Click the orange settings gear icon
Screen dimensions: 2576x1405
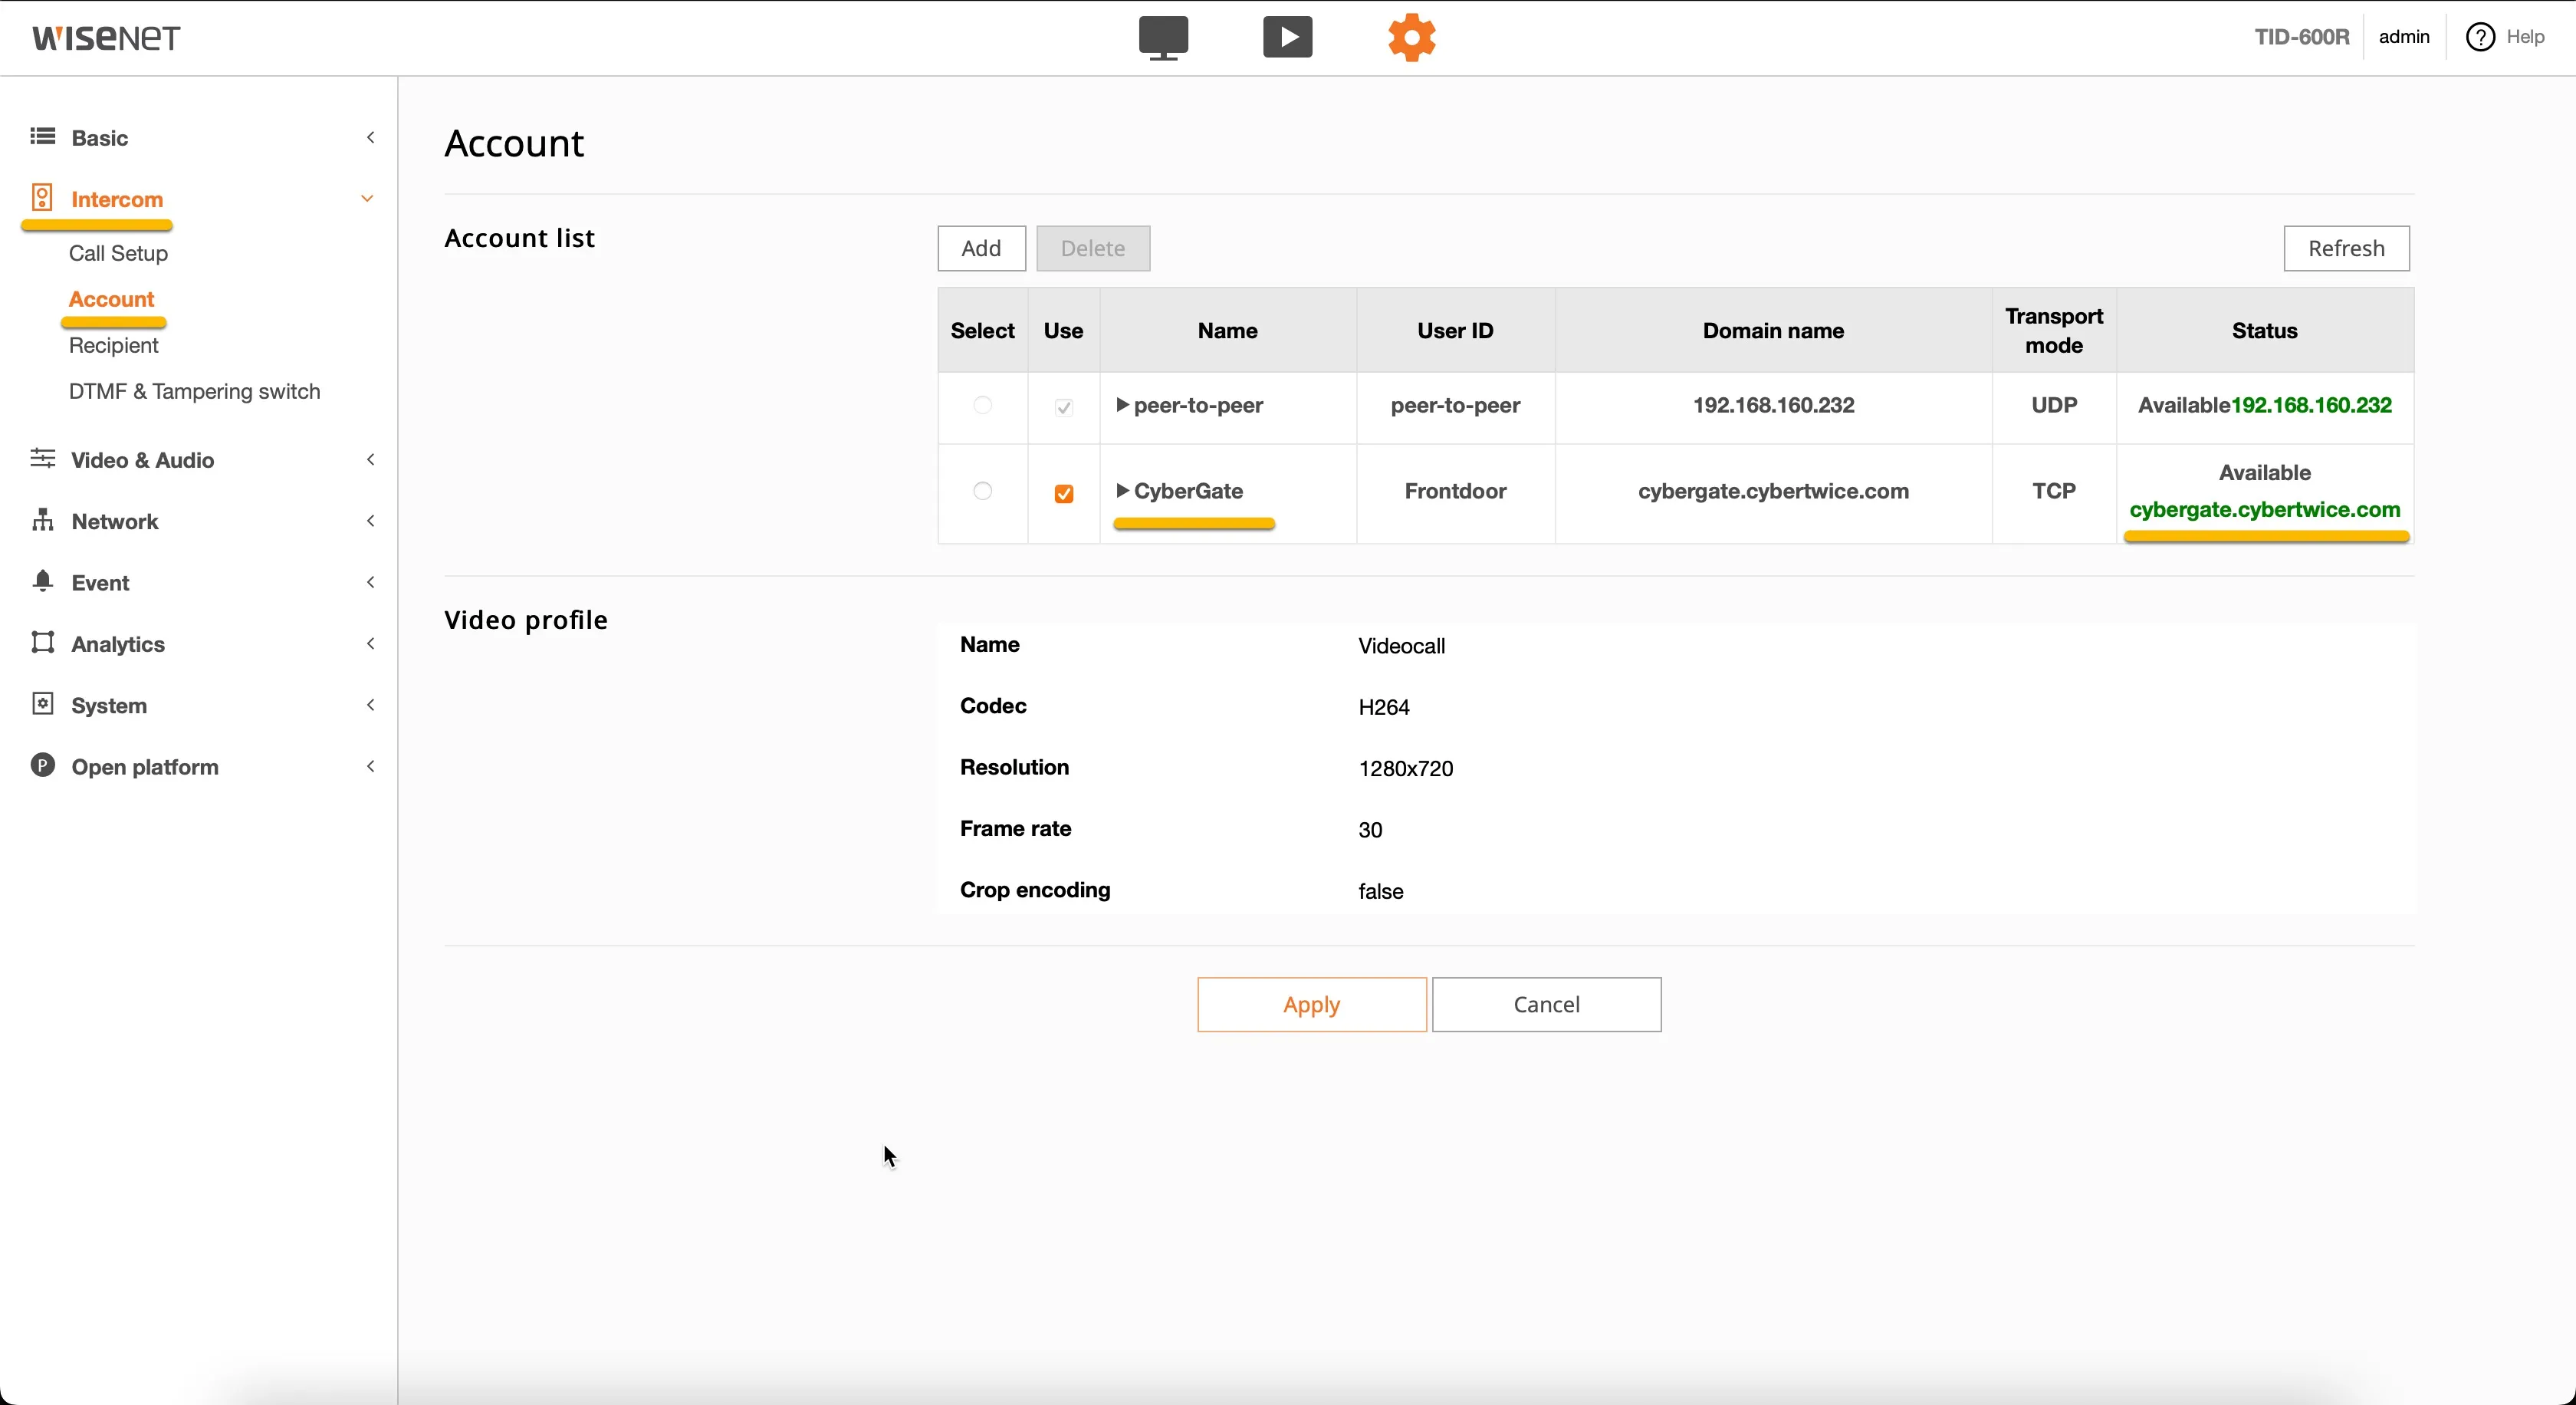coord(1411,37)
